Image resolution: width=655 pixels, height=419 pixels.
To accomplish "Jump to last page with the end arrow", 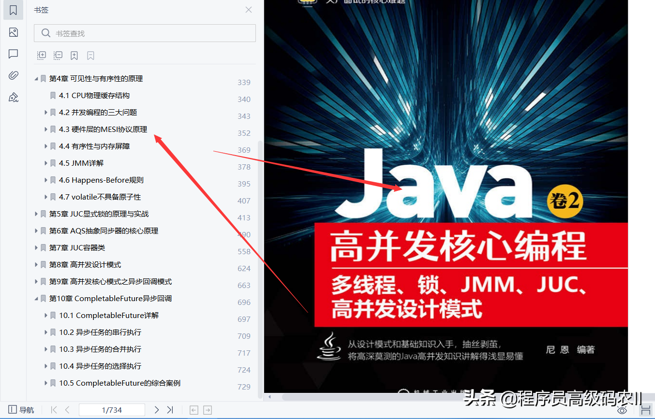I will (x=170, y=409).
